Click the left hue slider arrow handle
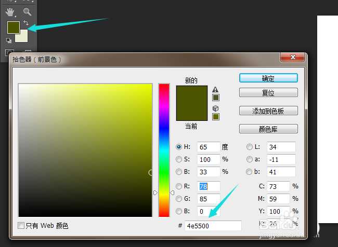Image resolution: width=338 pixels, height=247 pixels. tap(155, 193)
